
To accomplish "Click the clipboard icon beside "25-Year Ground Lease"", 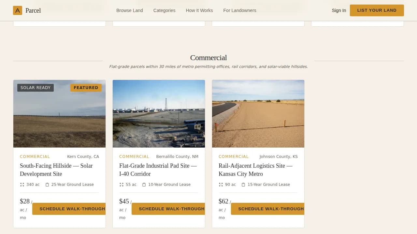I will click(47, 184).
